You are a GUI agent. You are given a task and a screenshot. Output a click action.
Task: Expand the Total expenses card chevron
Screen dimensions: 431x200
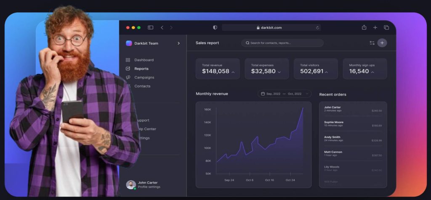pyautogui.click(x=279, y=72)
